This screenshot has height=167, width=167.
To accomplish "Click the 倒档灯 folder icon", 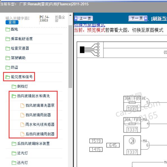I will click(14, 87).
